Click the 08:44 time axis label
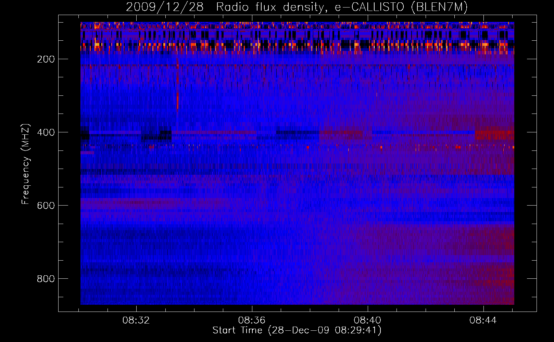554x342 pixels. click(x=483, y=320)
